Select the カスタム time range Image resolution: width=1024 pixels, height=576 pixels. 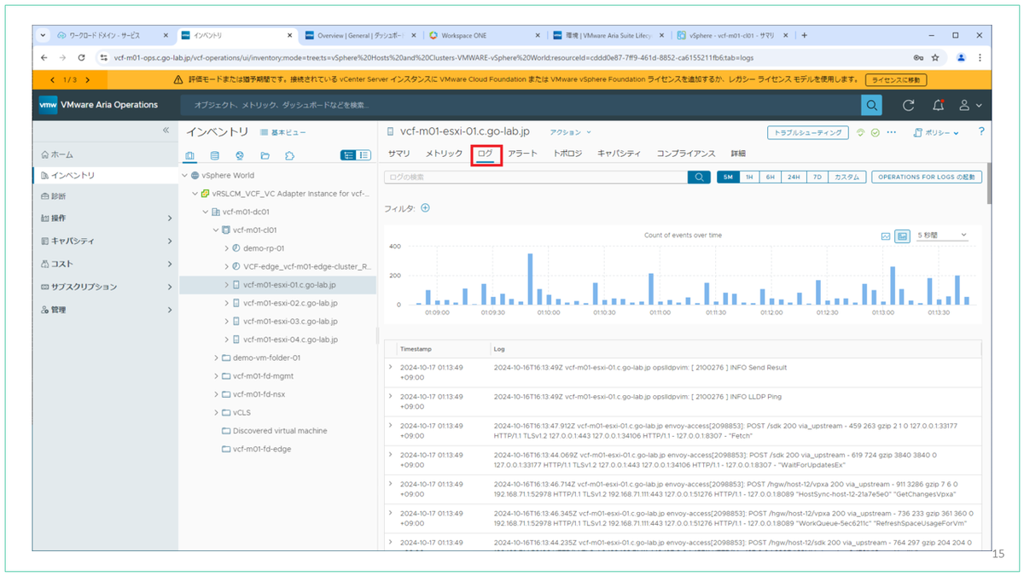point(847,177)
